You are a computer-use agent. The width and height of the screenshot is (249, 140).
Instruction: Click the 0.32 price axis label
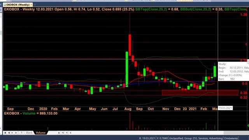pyautogui.click(x=244, y=98)
